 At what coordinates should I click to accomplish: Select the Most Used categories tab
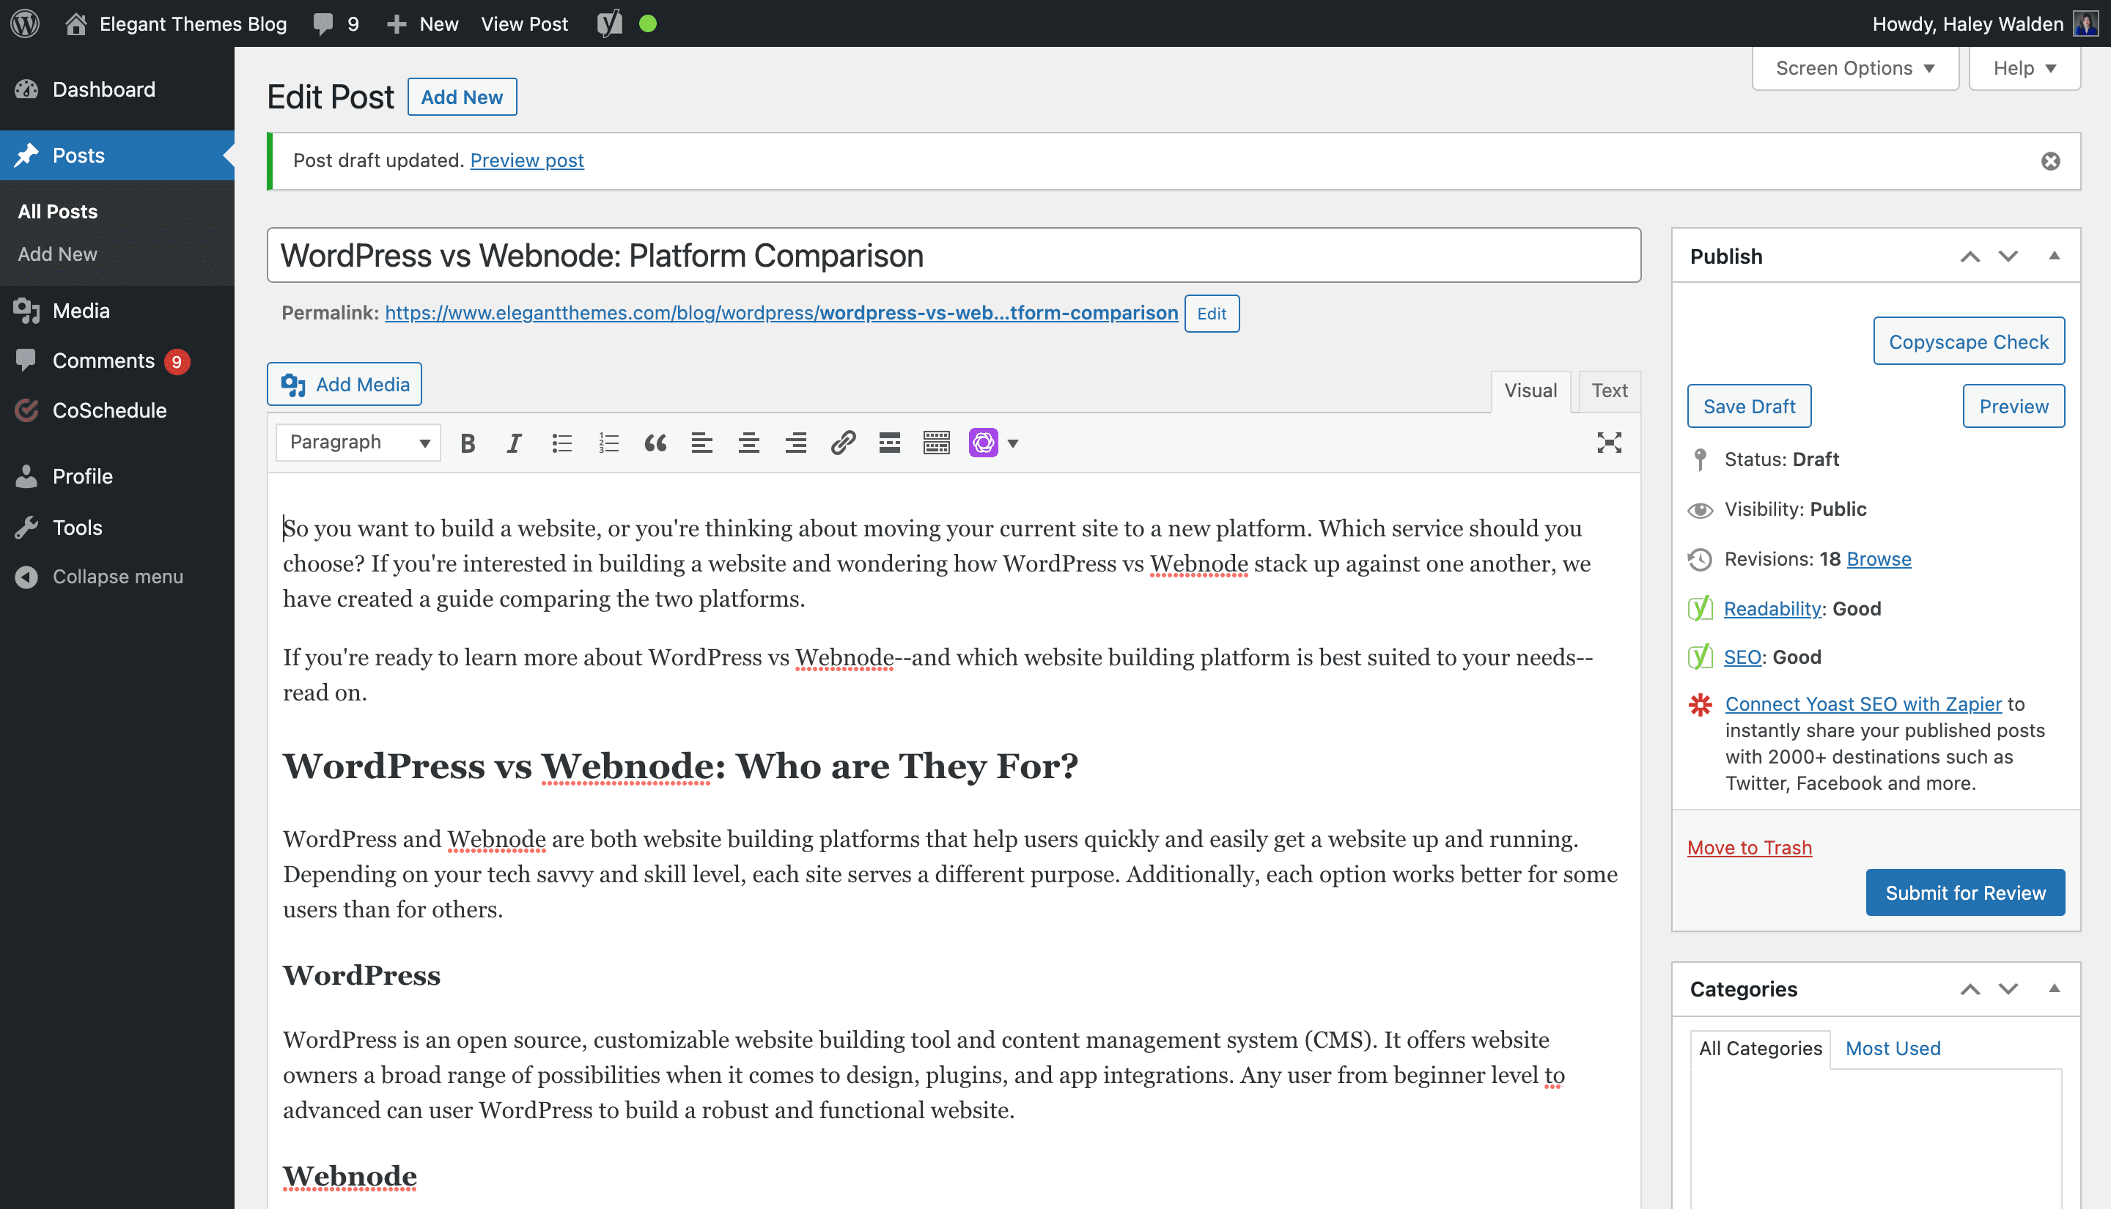pos(1893,1048)
